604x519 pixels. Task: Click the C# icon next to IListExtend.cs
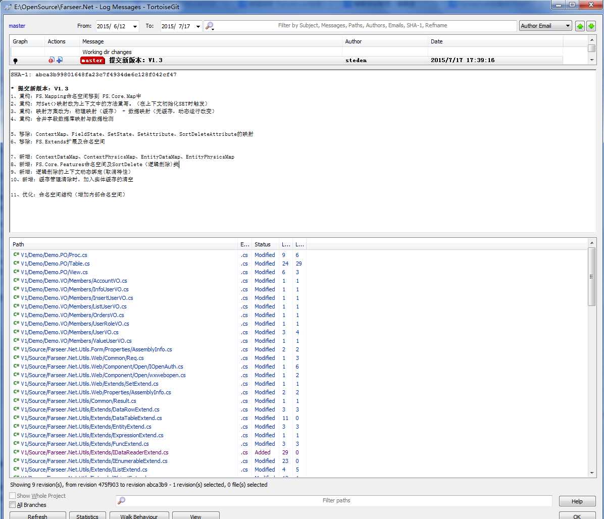[16, 470]
